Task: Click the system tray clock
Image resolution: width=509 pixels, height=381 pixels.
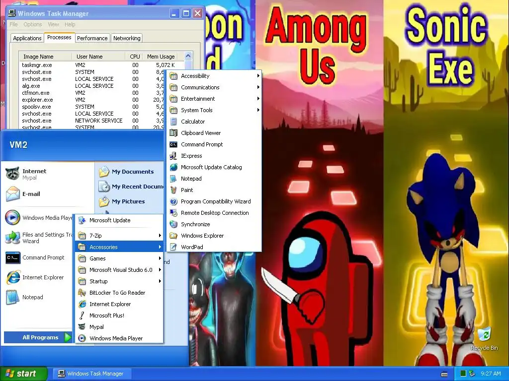Action: 491,374
